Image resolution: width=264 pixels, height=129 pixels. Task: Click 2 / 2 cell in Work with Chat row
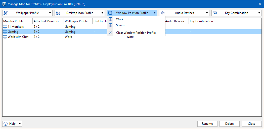pos(36,37)
